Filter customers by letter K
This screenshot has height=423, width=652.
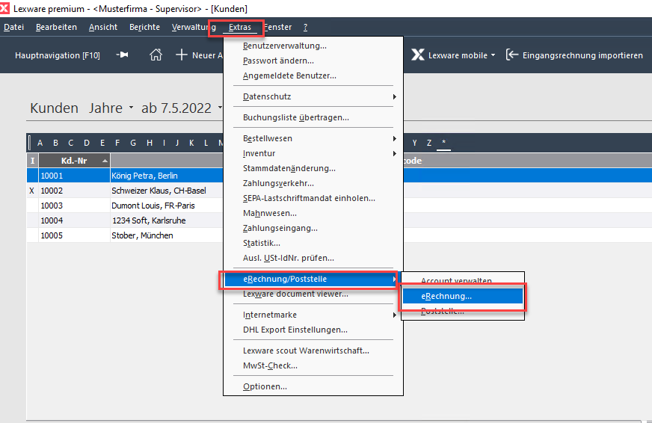pos(191,143)
